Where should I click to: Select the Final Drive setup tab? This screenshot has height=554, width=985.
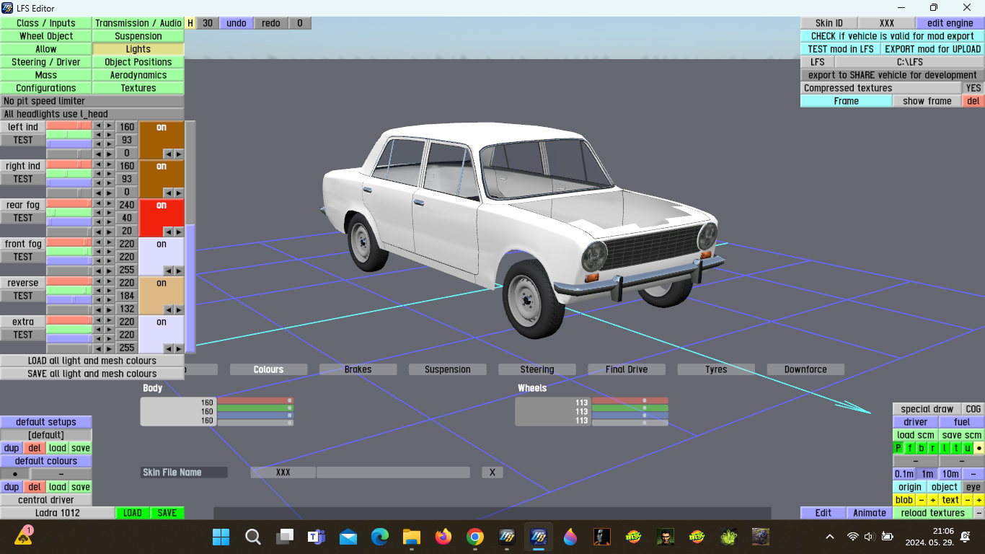[627, 369]
